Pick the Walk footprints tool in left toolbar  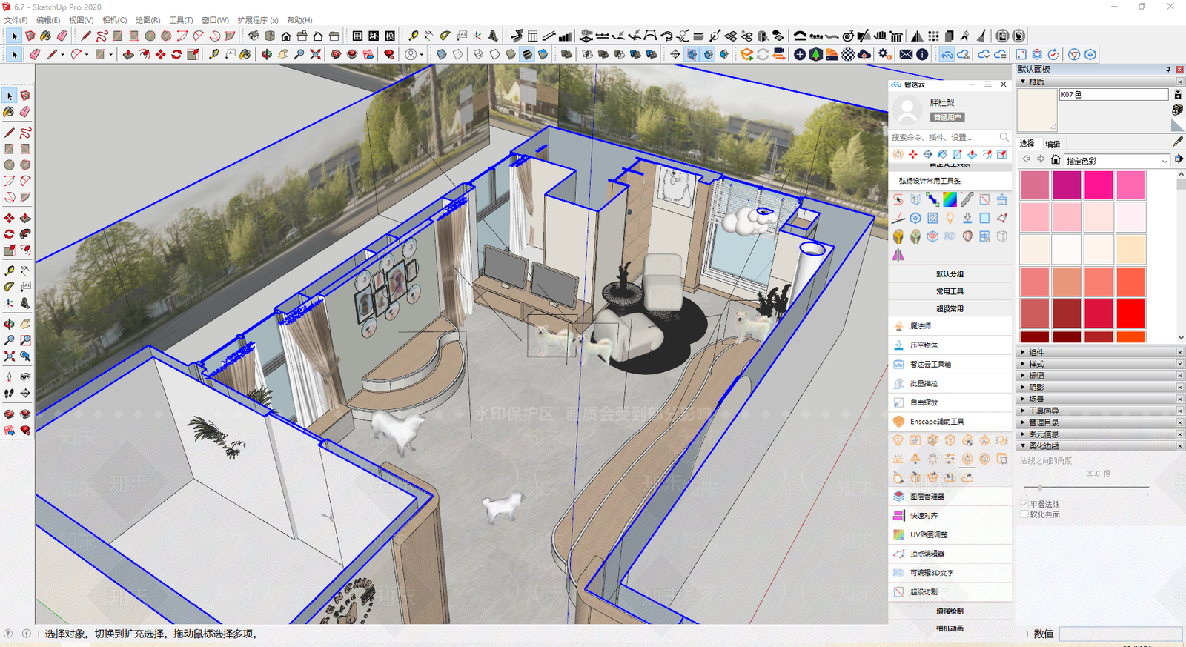tap(9, 394)
